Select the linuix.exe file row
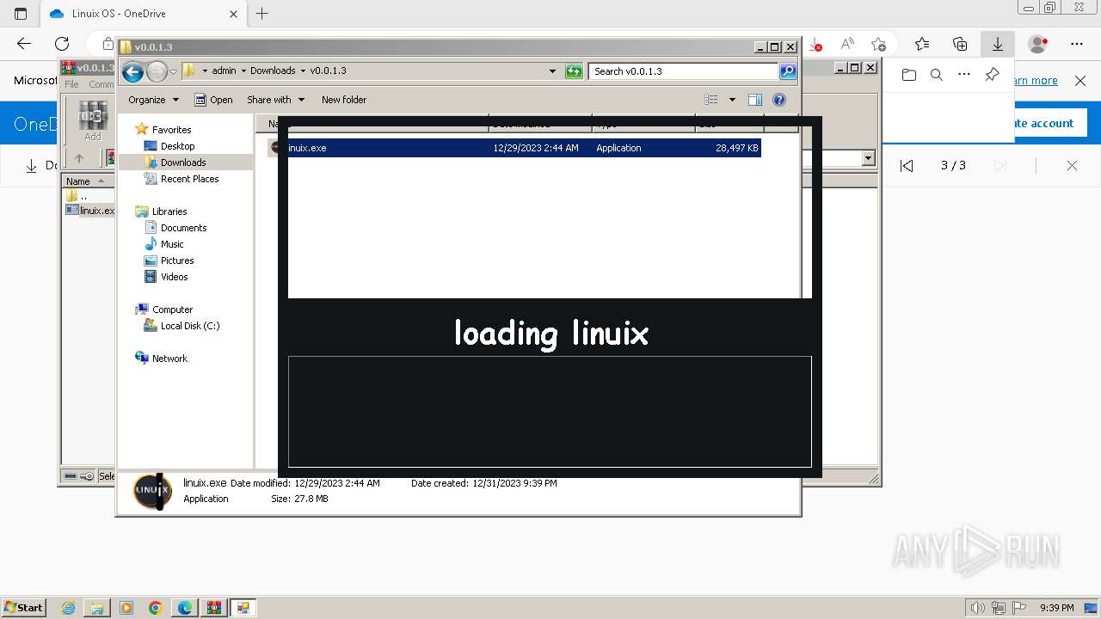The width and height of the screenshot is (1101, 619). pos(514,148)
